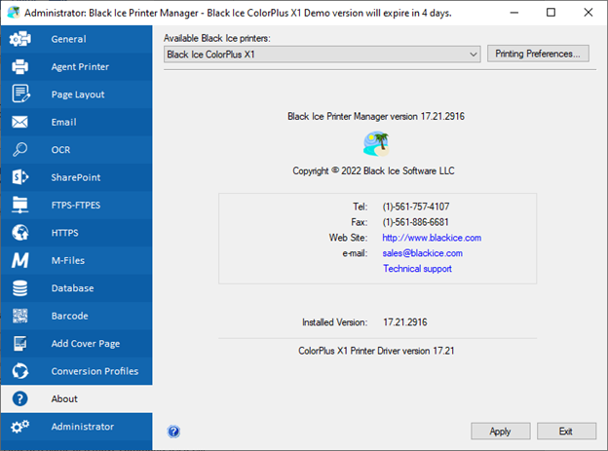Screen dimensions: 608x451
Task: Select the OCR tab
Action: pyautogui.click(x=77, y=150)
